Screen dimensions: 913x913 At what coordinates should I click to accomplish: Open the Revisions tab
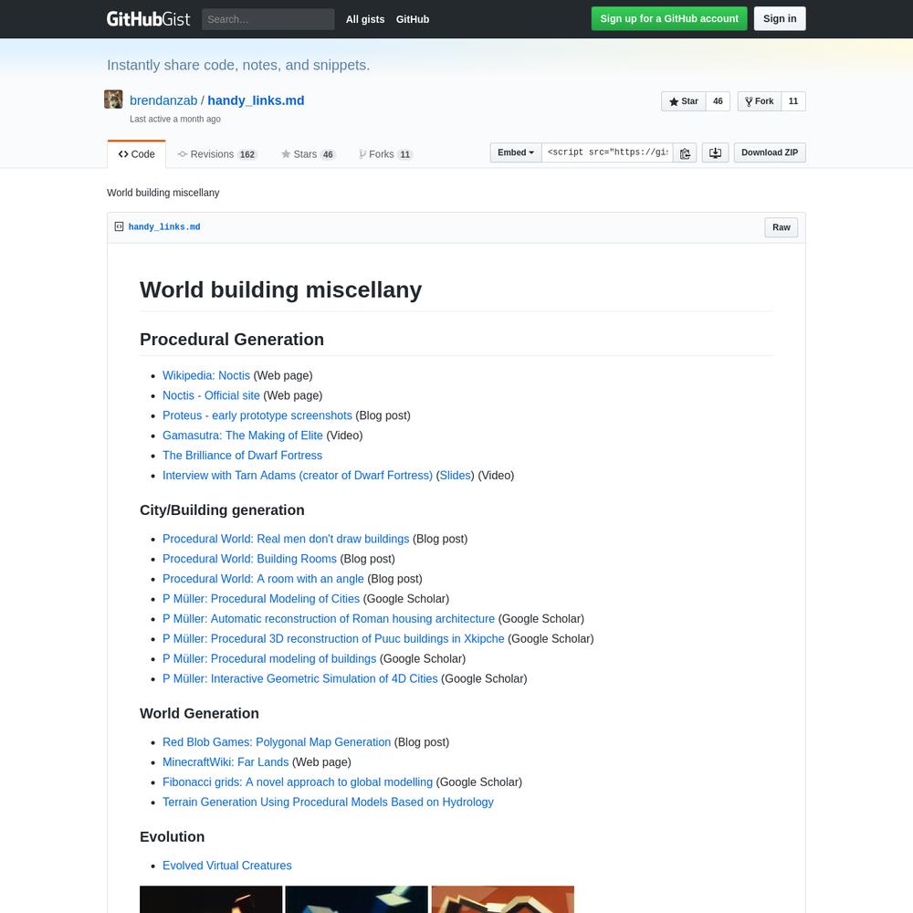click(x=217, y=154)
